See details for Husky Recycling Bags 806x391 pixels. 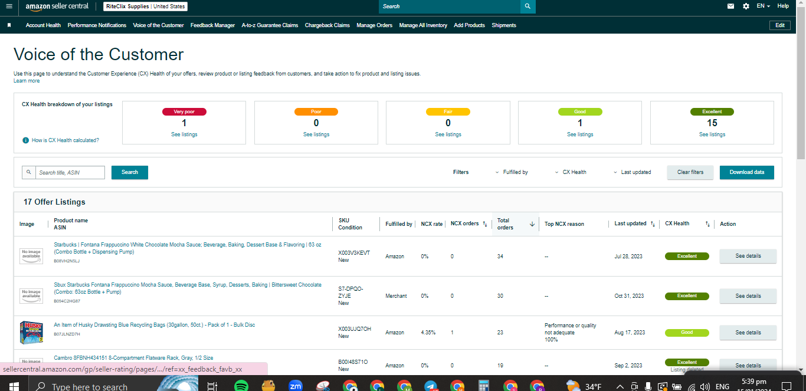click(x=748, y=333)
